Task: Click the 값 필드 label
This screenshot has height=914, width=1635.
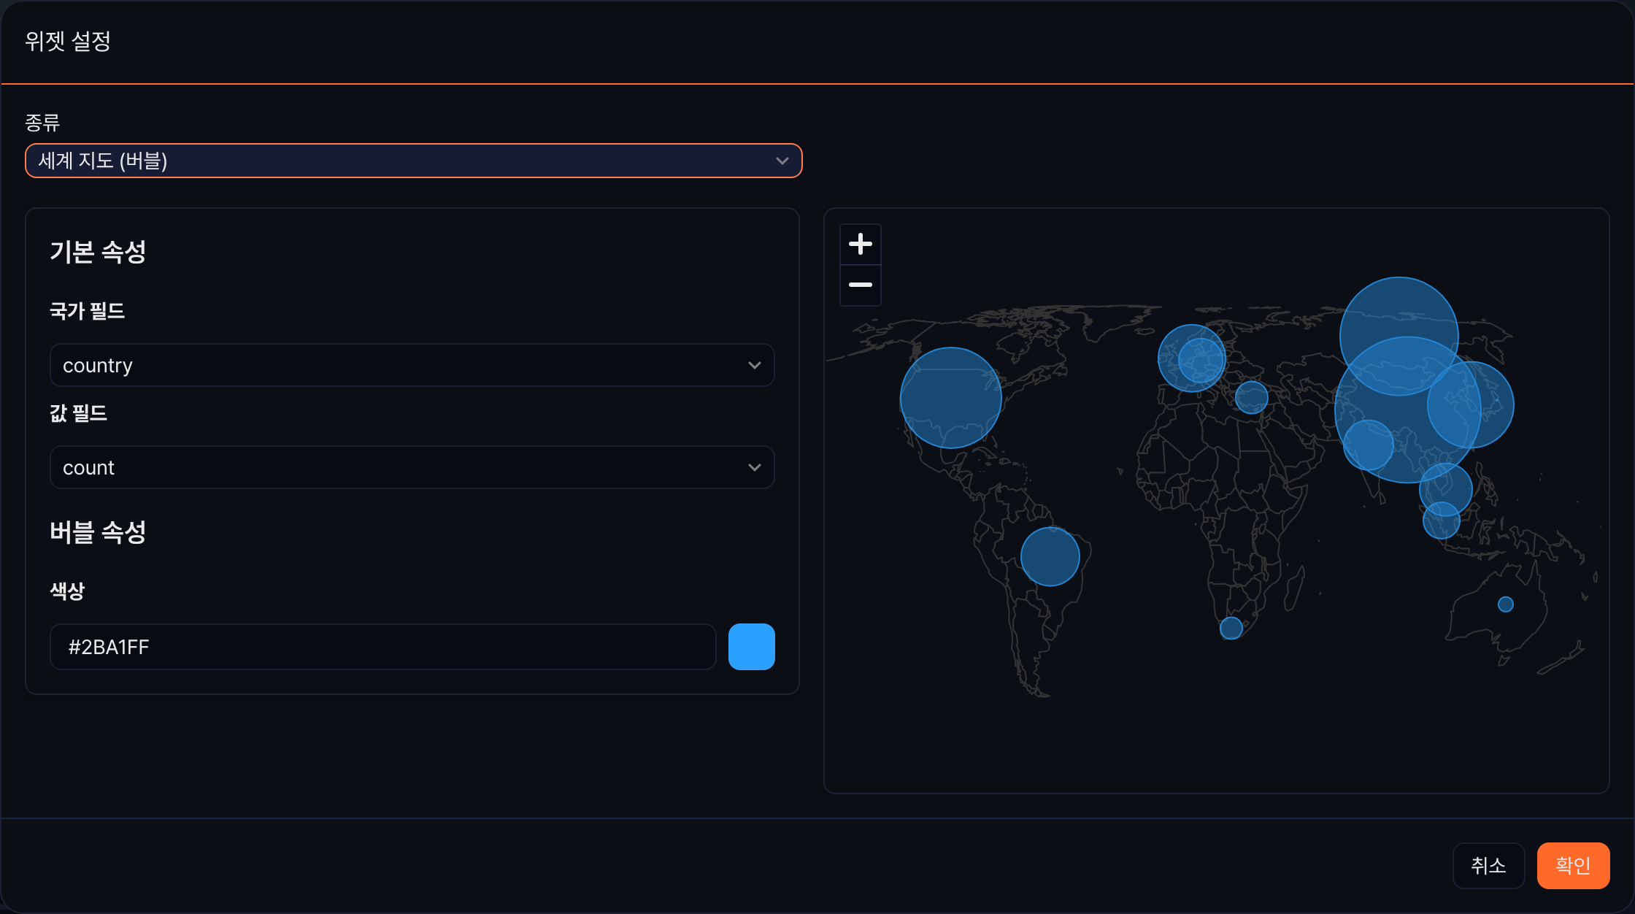Action: click(x=78, y=413)
